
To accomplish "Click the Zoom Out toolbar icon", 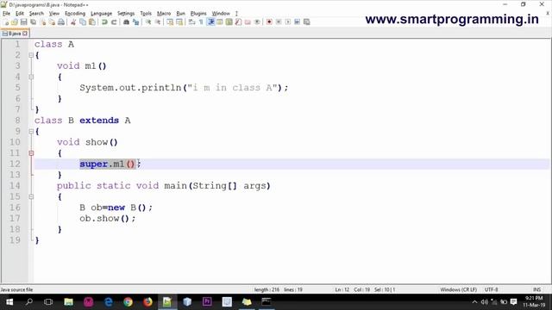I will click(158, 22).
